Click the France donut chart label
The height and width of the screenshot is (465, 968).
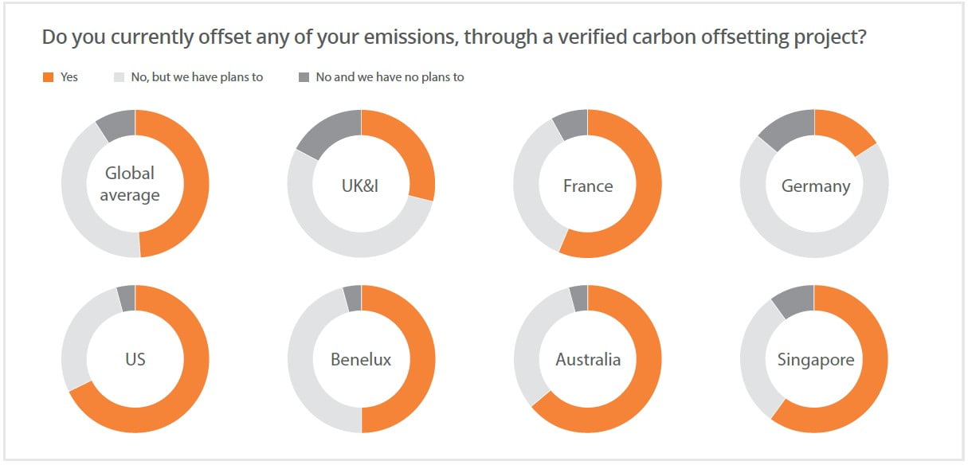588,186
